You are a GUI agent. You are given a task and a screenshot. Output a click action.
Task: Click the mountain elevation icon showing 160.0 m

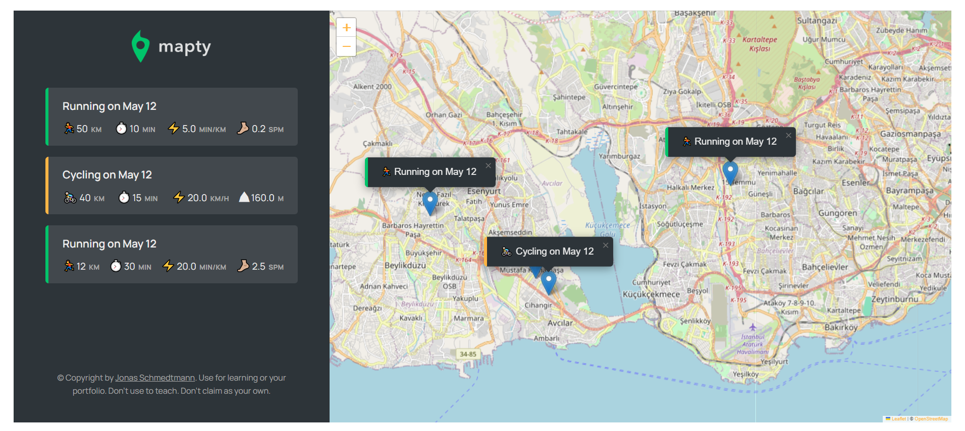point(244,197)
